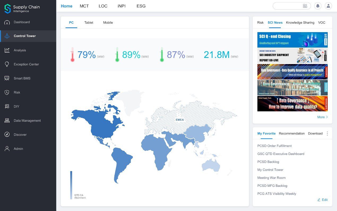This screenshot has height=211, width=337.
Task: Switch to the Knowledge Sharing tab
Action: coord(300,23)
